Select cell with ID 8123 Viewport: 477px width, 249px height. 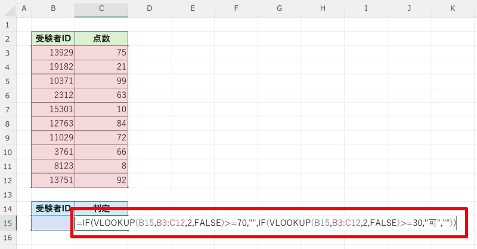(x=53, y=166)
